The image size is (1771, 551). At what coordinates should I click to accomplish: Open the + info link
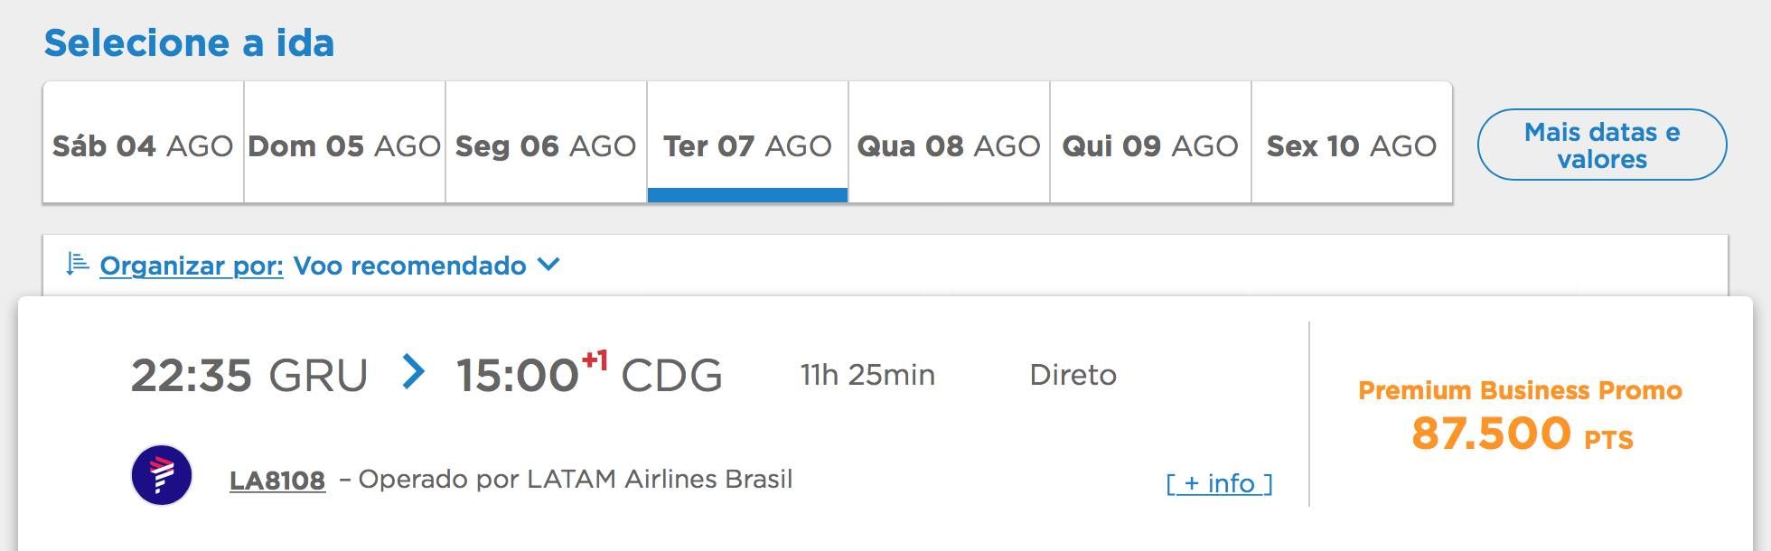coord(1219,483)
